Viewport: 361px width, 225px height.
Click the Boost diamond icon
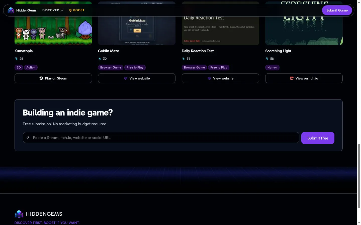(70, 10)
